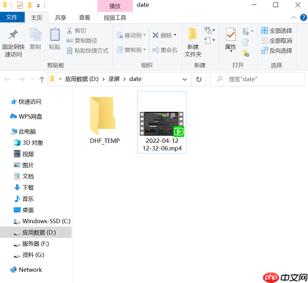The image size is (308, 283).
Task: Go back with the left arrow
Action: (7, 79)
